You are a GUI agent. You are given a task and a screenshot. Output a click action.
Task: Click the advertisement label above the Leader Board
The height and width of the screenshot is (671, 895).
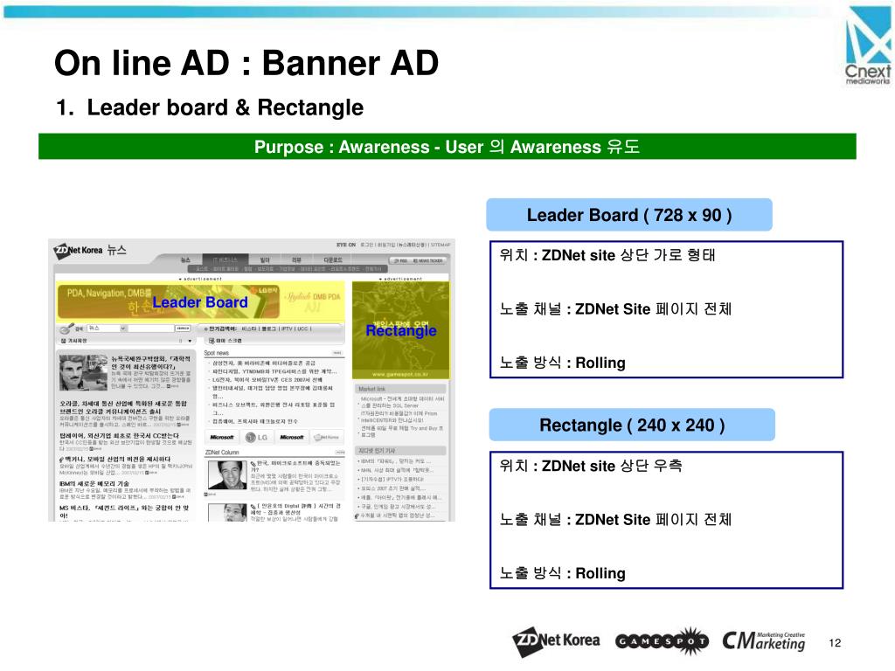200,279
